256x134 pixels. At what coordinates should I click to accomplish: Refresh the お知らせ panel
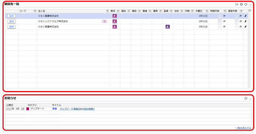(246, 99)
